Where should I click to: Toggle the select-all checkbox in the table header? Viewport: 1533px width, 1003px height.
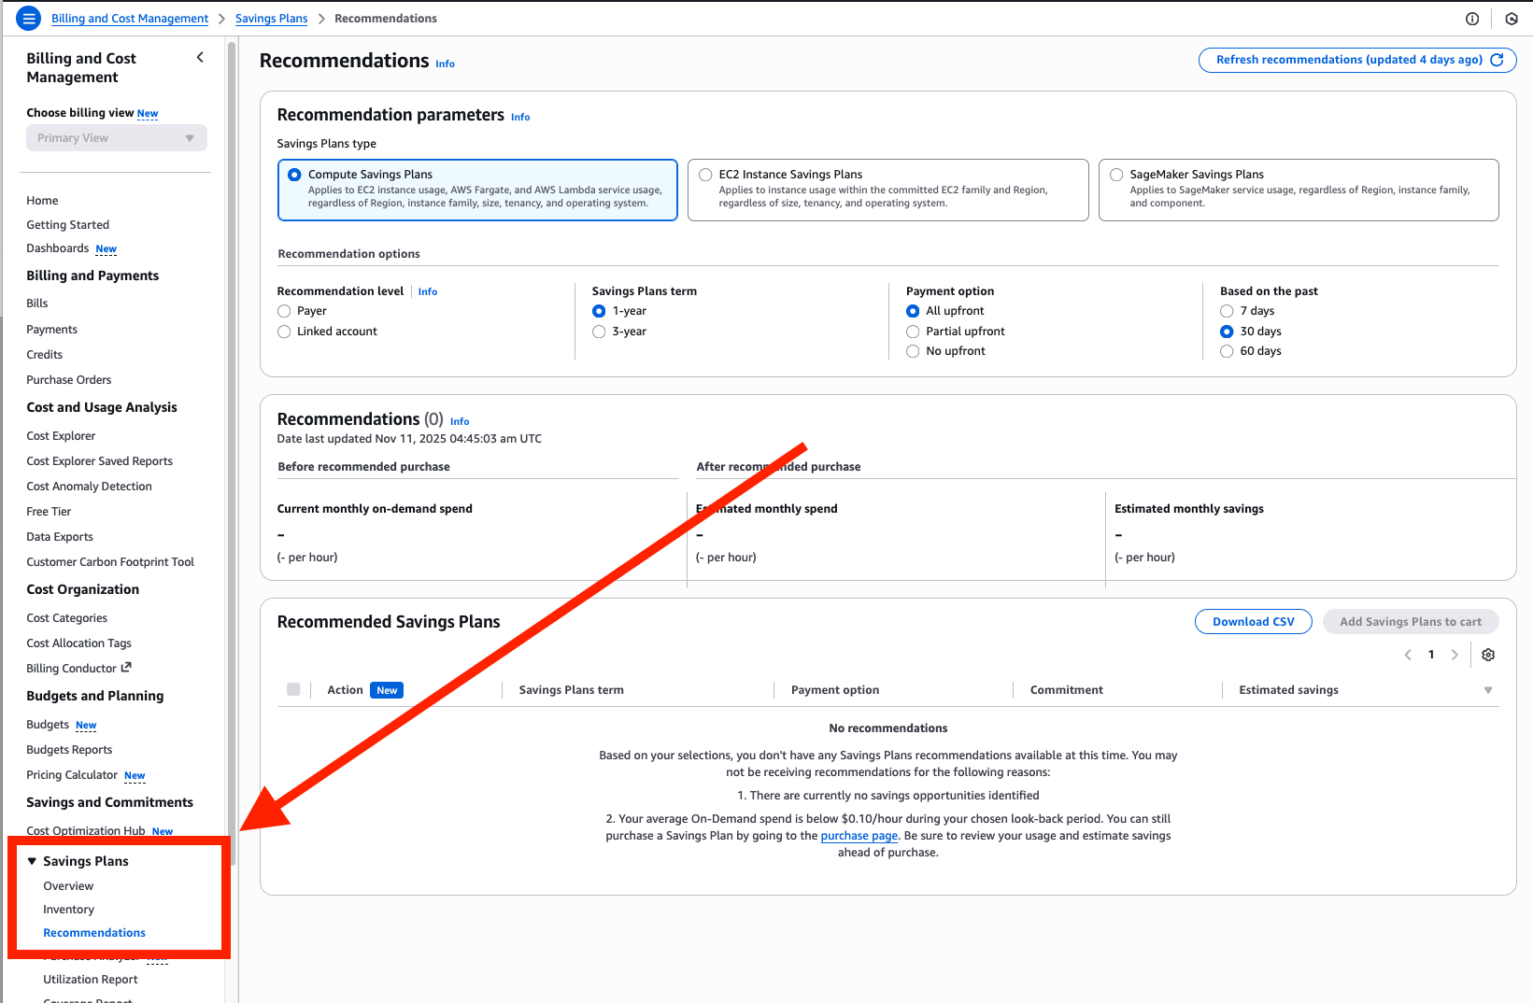click(294, 688)
